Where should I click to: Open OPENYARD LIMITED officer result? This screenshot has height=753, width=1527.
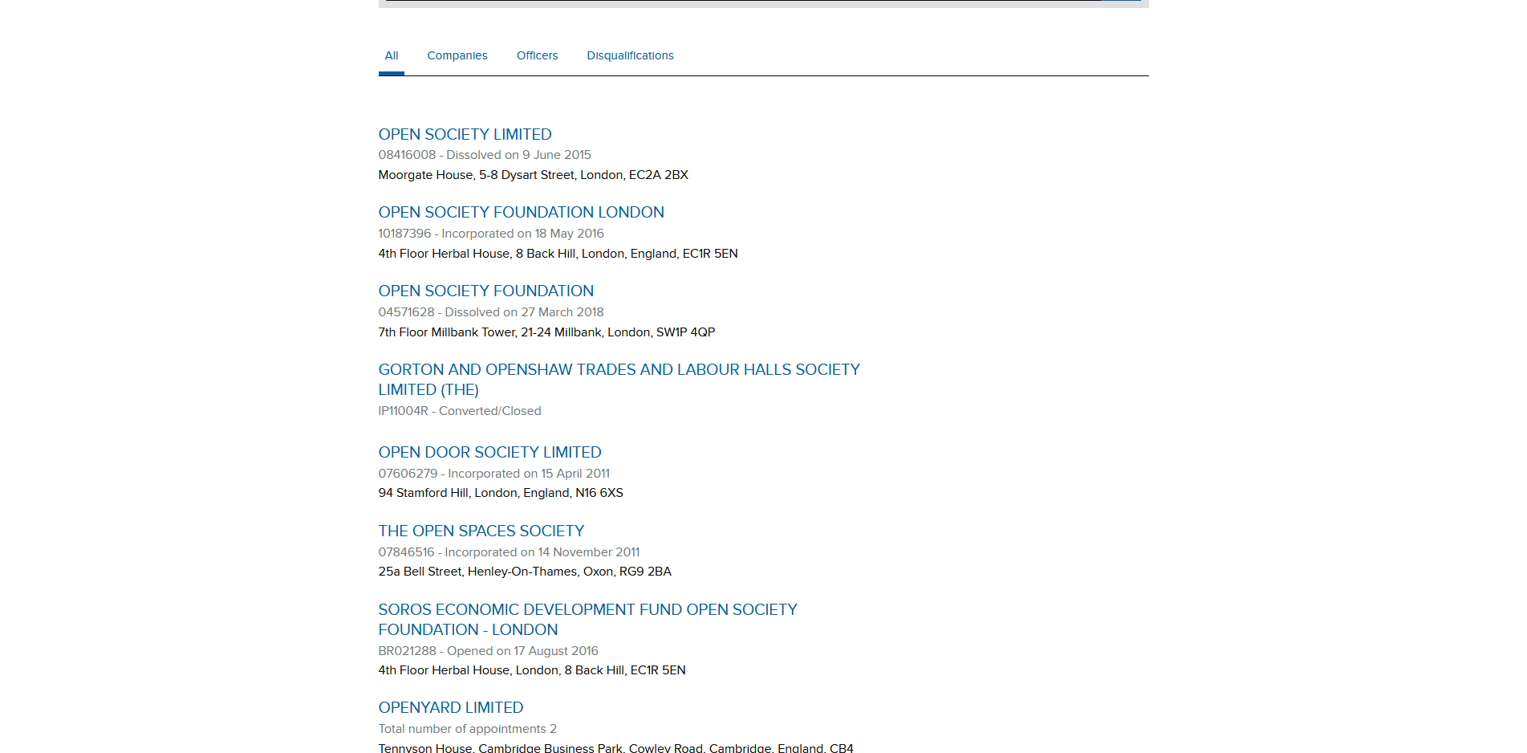click(x=451, y=707)
